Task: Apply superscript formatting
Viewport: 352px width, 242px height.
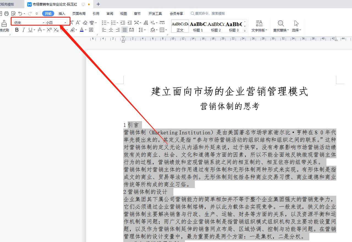Action: [49, 29]
